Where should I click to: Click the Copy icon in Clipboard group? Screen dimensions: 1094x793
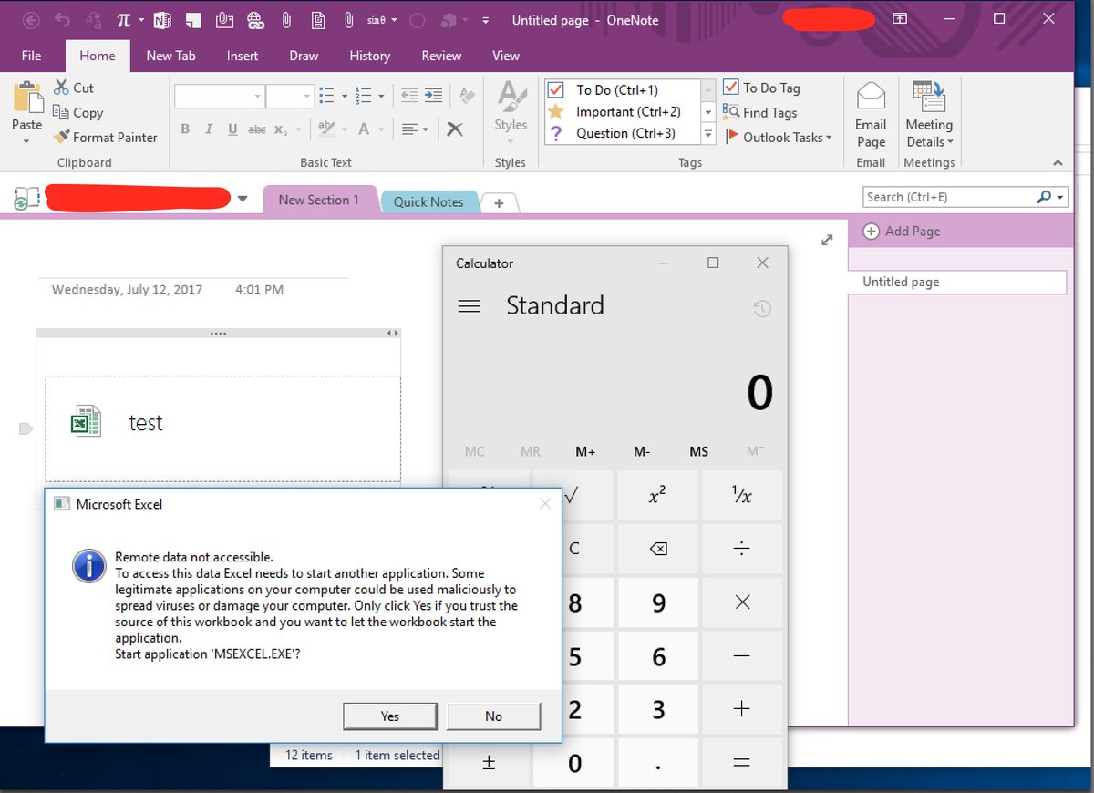tap(61, 112)
